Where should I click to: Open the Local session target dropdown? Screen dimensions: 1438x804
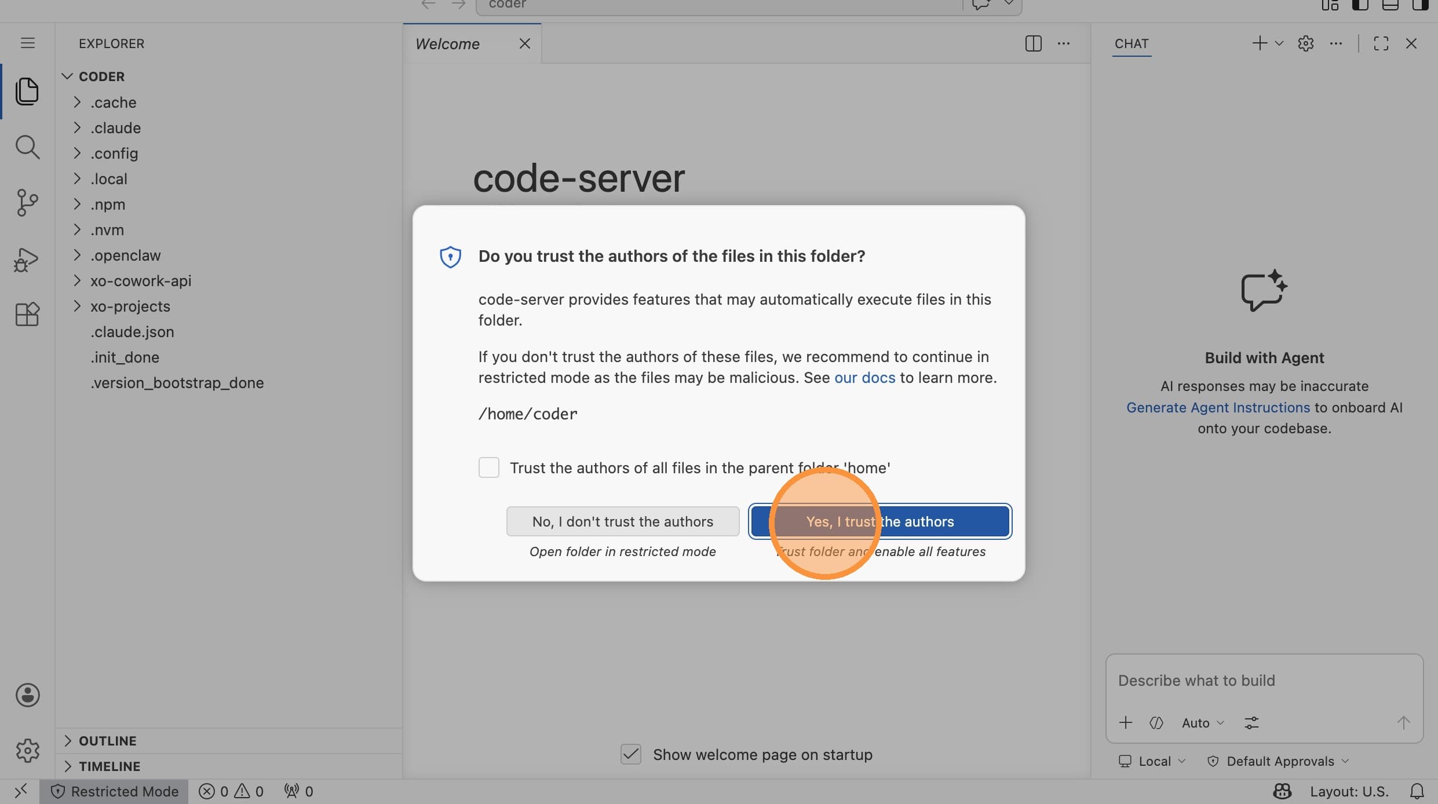click(x=1152, y=761)
